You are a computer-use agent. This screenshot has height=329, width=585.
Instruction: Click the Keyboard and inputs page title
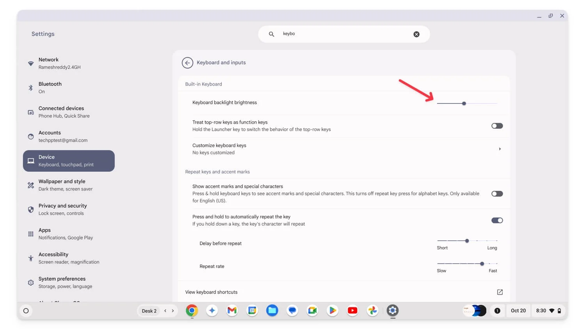[221, 62]
